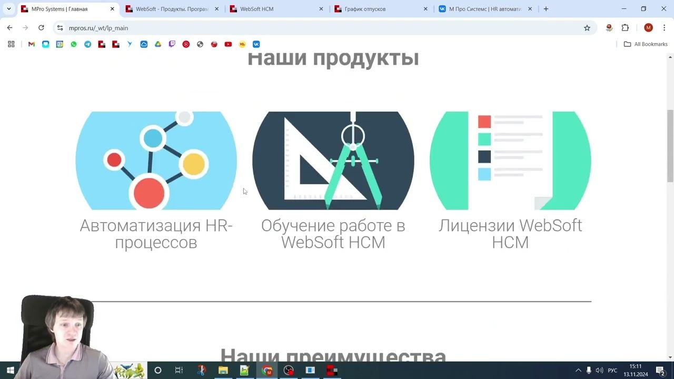
Task: Click the HR automation network graph image
Action: point(156,161)
